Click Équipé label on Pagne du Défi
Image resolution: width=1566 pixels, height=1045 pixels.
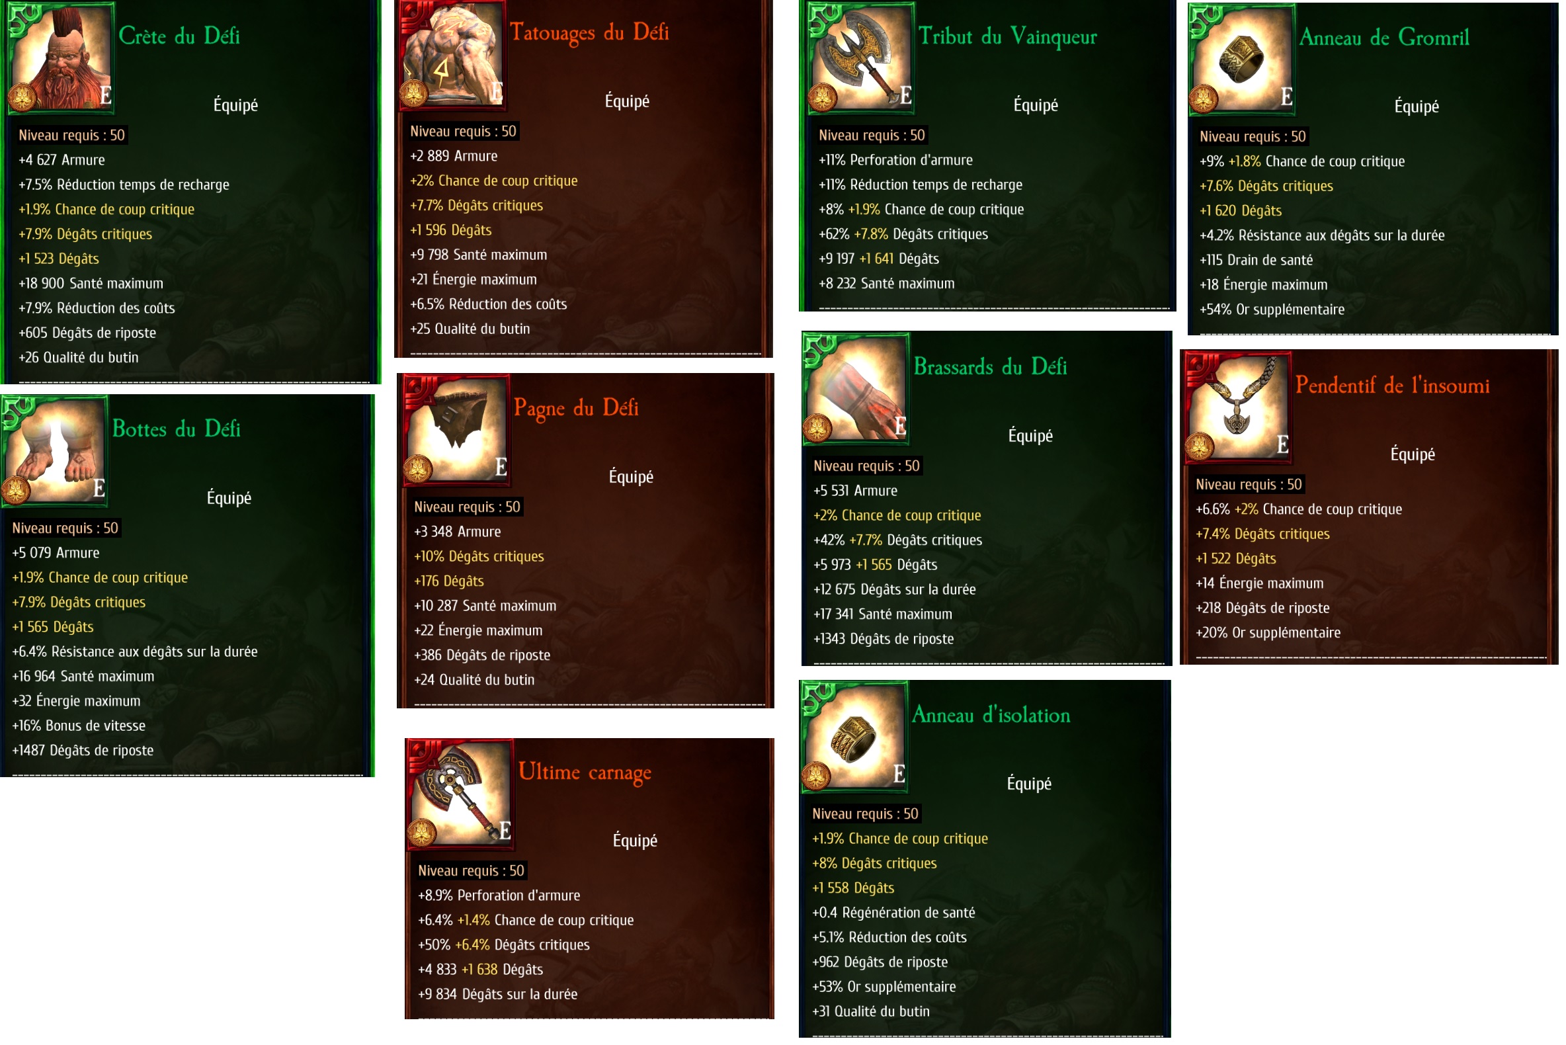pos(631,476)
